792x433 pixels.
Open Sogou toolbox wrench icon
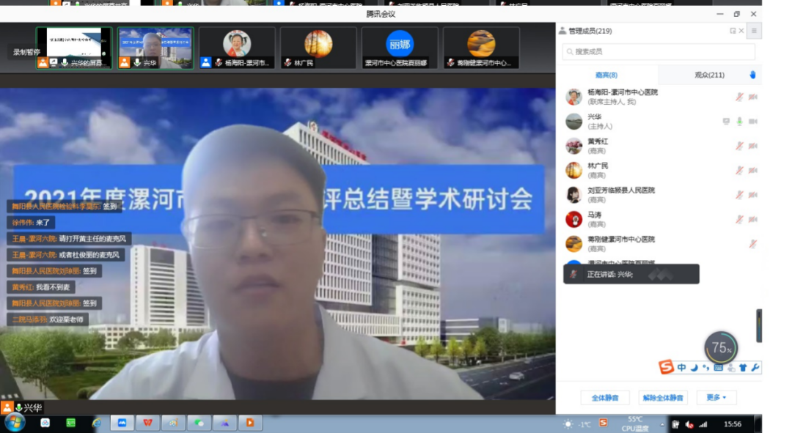point(755,367)
